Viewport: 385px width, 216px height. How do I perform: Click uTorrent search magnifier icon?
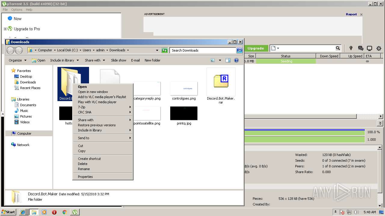point(338,48)
